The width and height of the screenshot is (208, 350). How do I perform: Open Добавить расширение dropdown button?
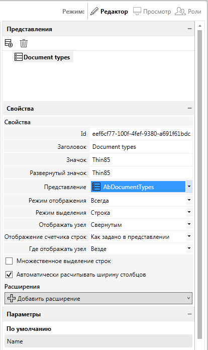[x=98, y=298]
